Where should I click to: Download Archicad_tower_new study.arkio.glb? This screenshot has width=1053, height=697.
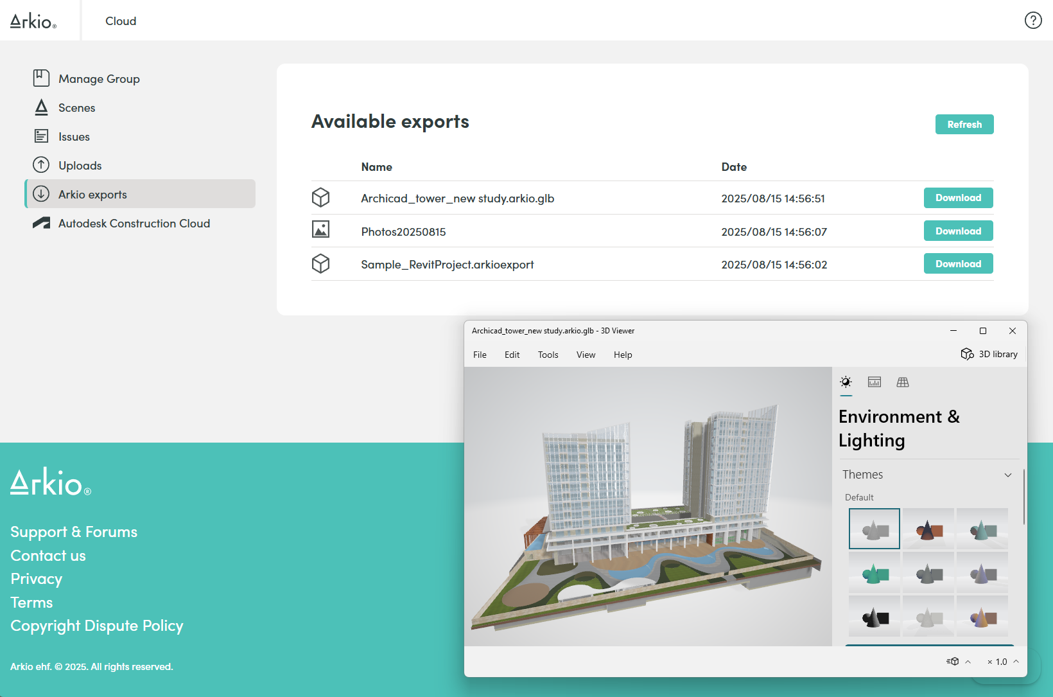point(958,198)
